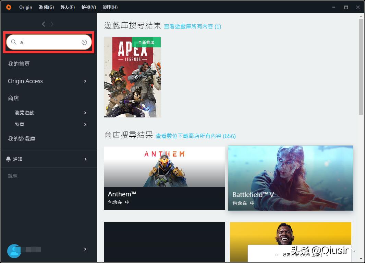Expand the 瀏覽遊戲 submenu
365x263 pixels.
tap(85, 113)
